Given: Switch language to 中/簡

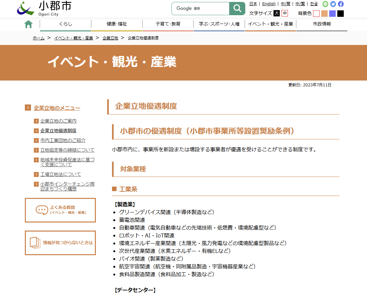Looking at the screenshot, I should coord(285,4).
